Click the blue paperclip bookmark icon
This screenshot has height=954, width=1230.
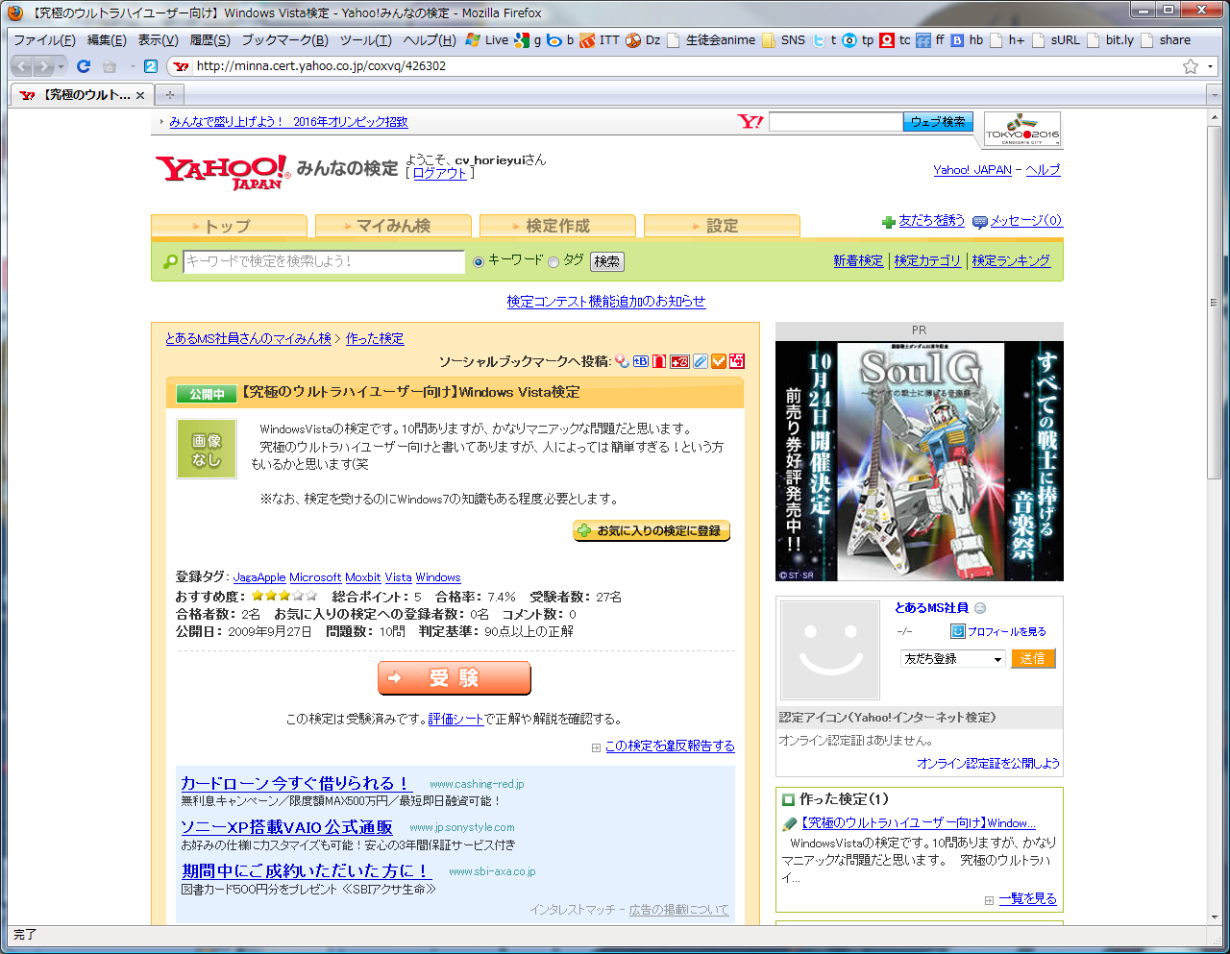[701, 361]
